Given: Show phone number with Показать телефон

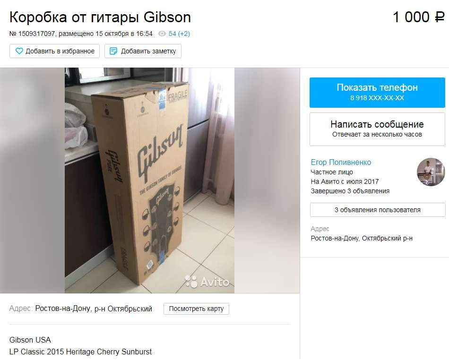Looking at the screenshot, I should coord(377,93).
